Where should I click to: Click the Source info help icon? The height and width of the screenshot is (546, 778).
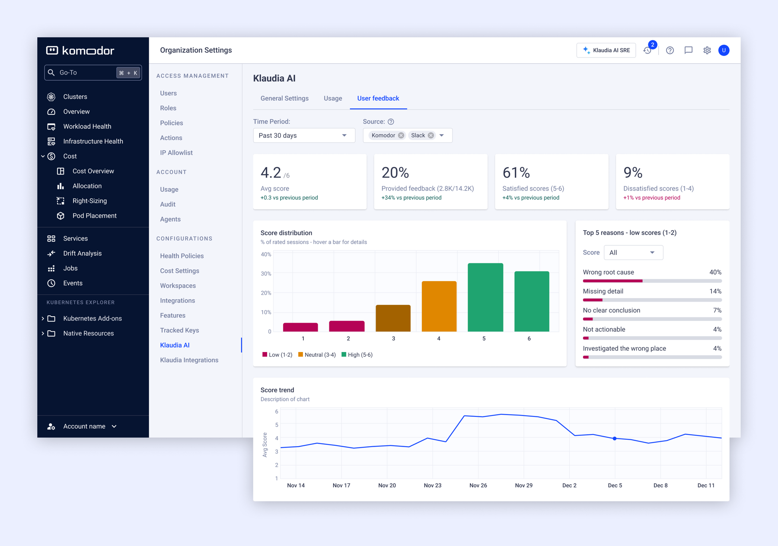[391, 122]
